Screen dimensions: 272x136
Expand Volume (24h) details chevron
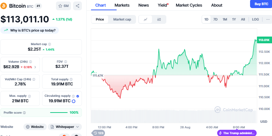pyautogui.click(x=35, y=67)
